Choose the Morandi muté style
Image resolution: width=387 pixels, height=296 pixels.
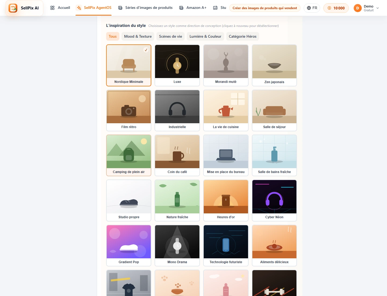[x=226, y=65]
